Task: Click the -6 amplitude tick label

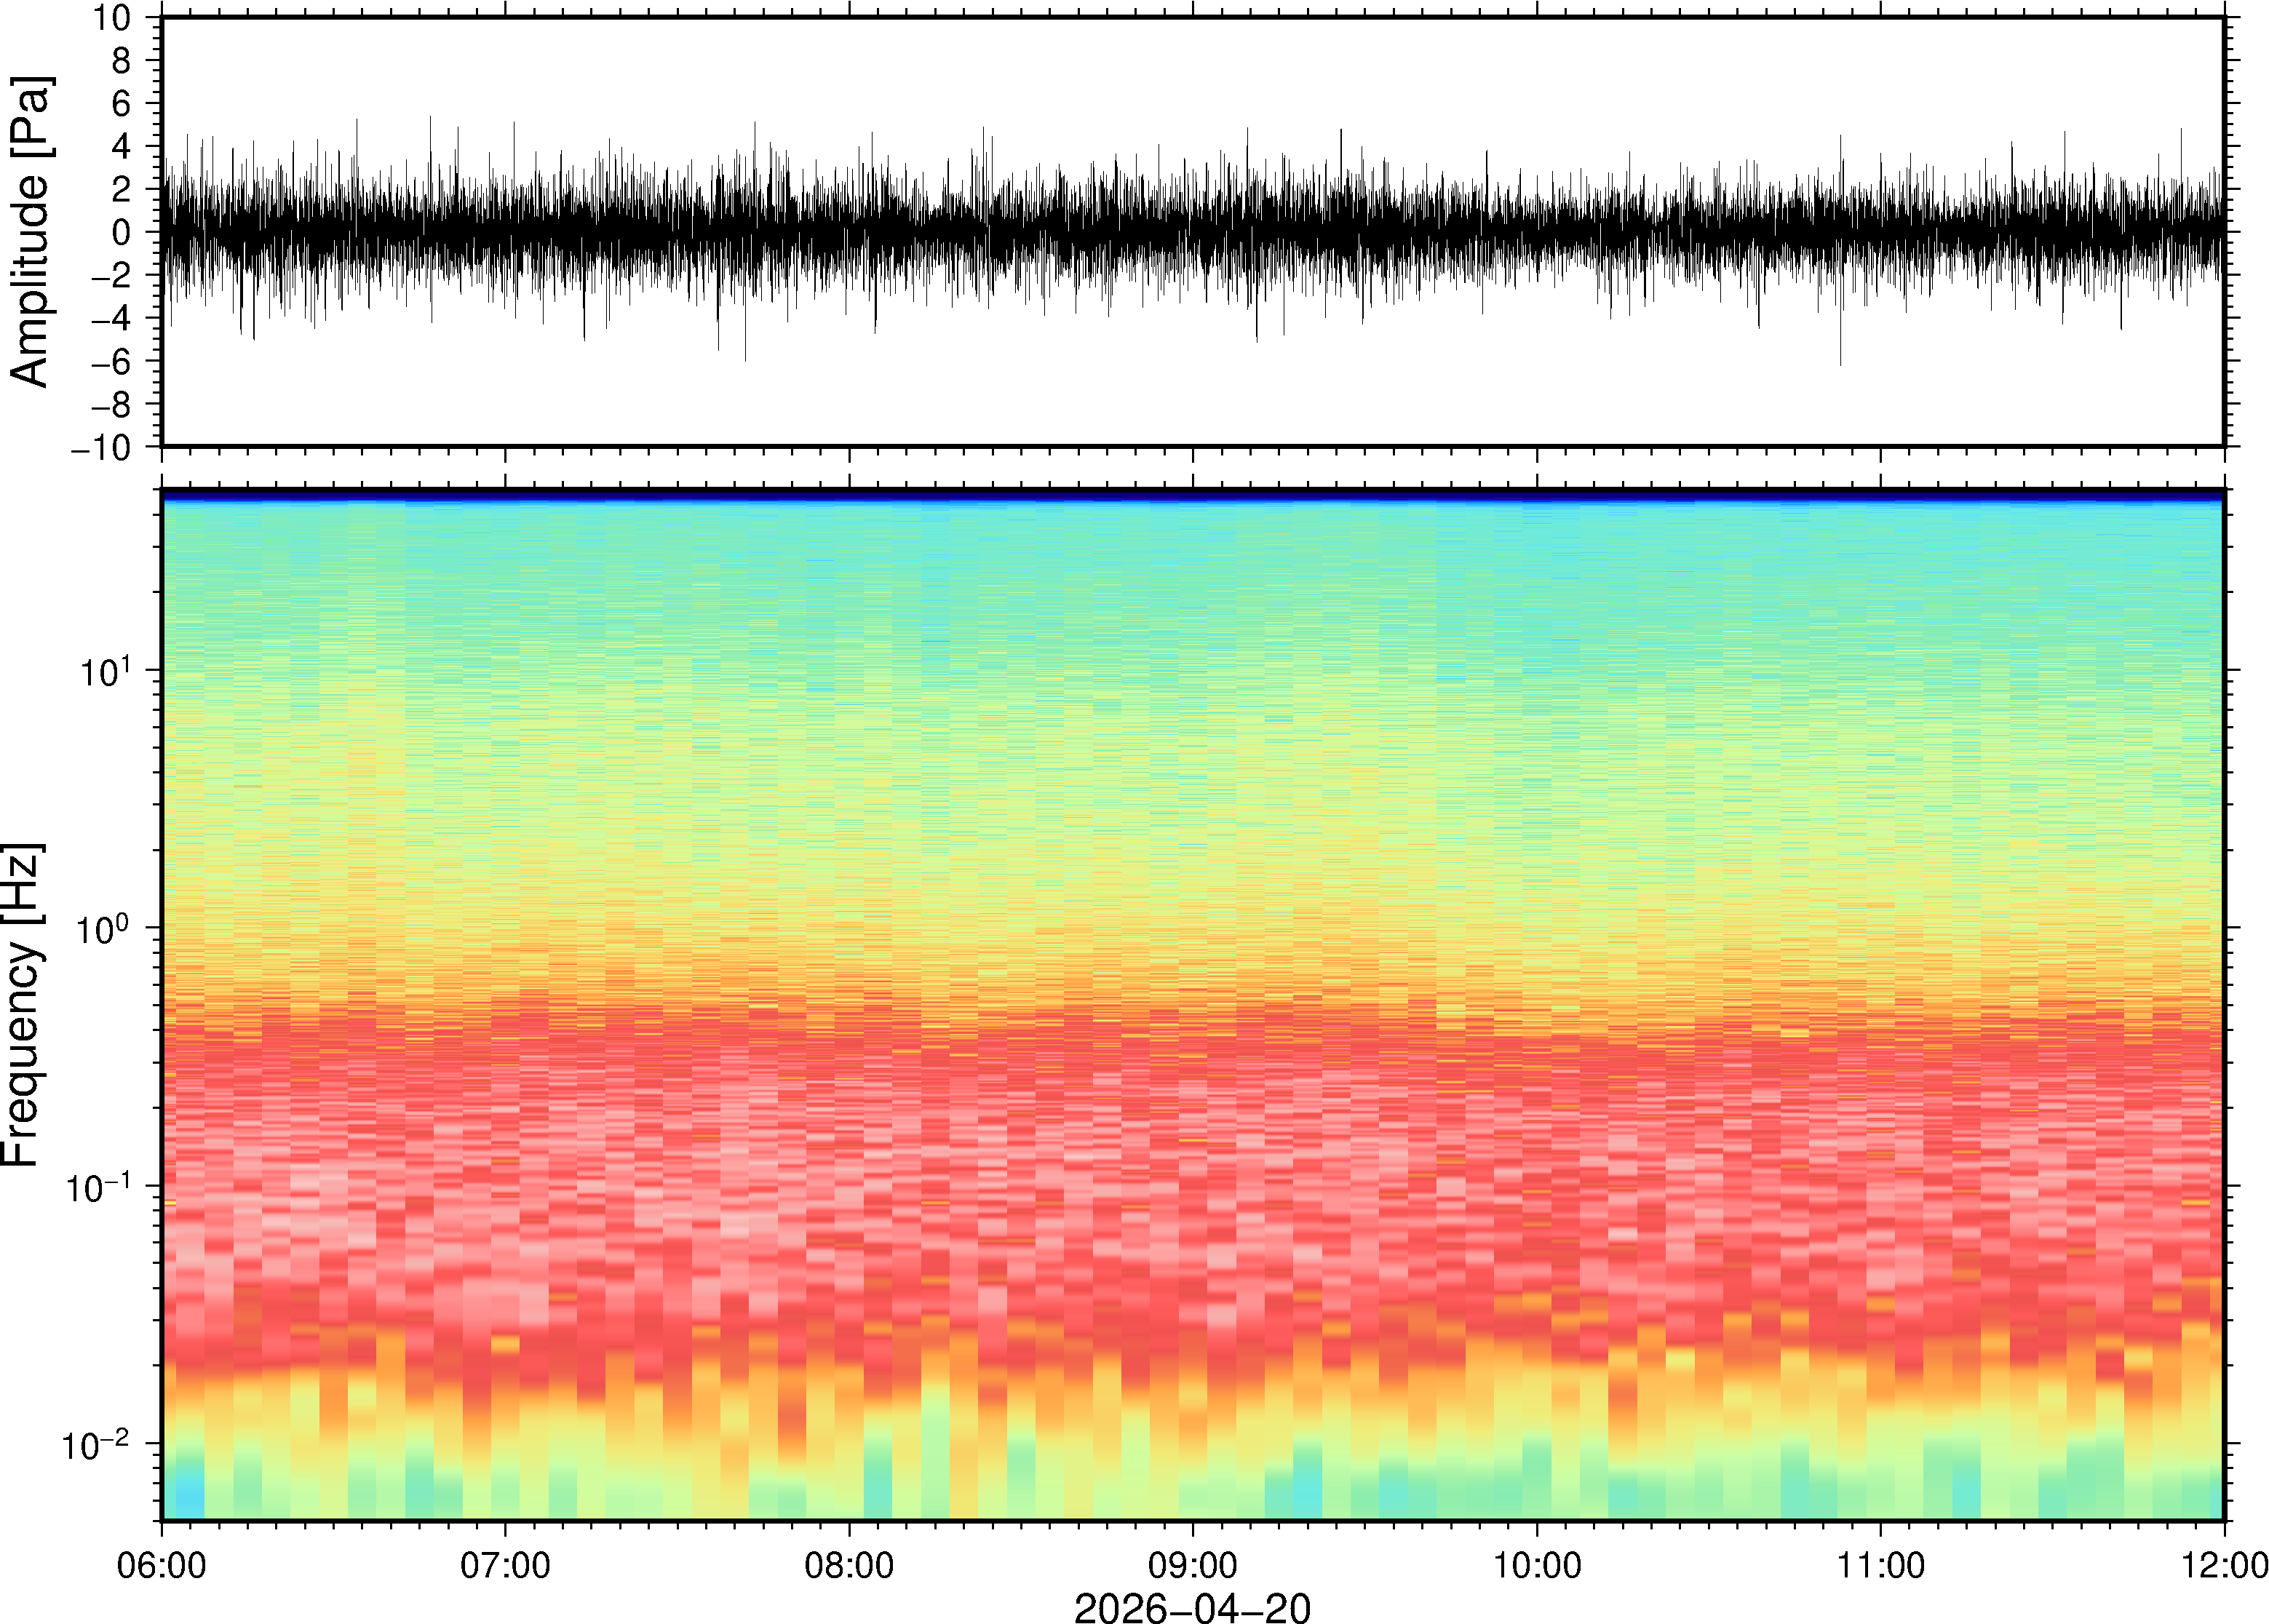Action: click(110, 362)
